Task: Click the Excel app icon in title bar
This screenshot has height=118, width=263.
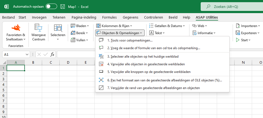Action: 6,7
